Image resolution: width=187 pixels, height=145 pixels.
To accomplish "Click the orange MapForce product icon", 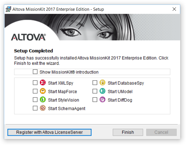I will [43, 91].
